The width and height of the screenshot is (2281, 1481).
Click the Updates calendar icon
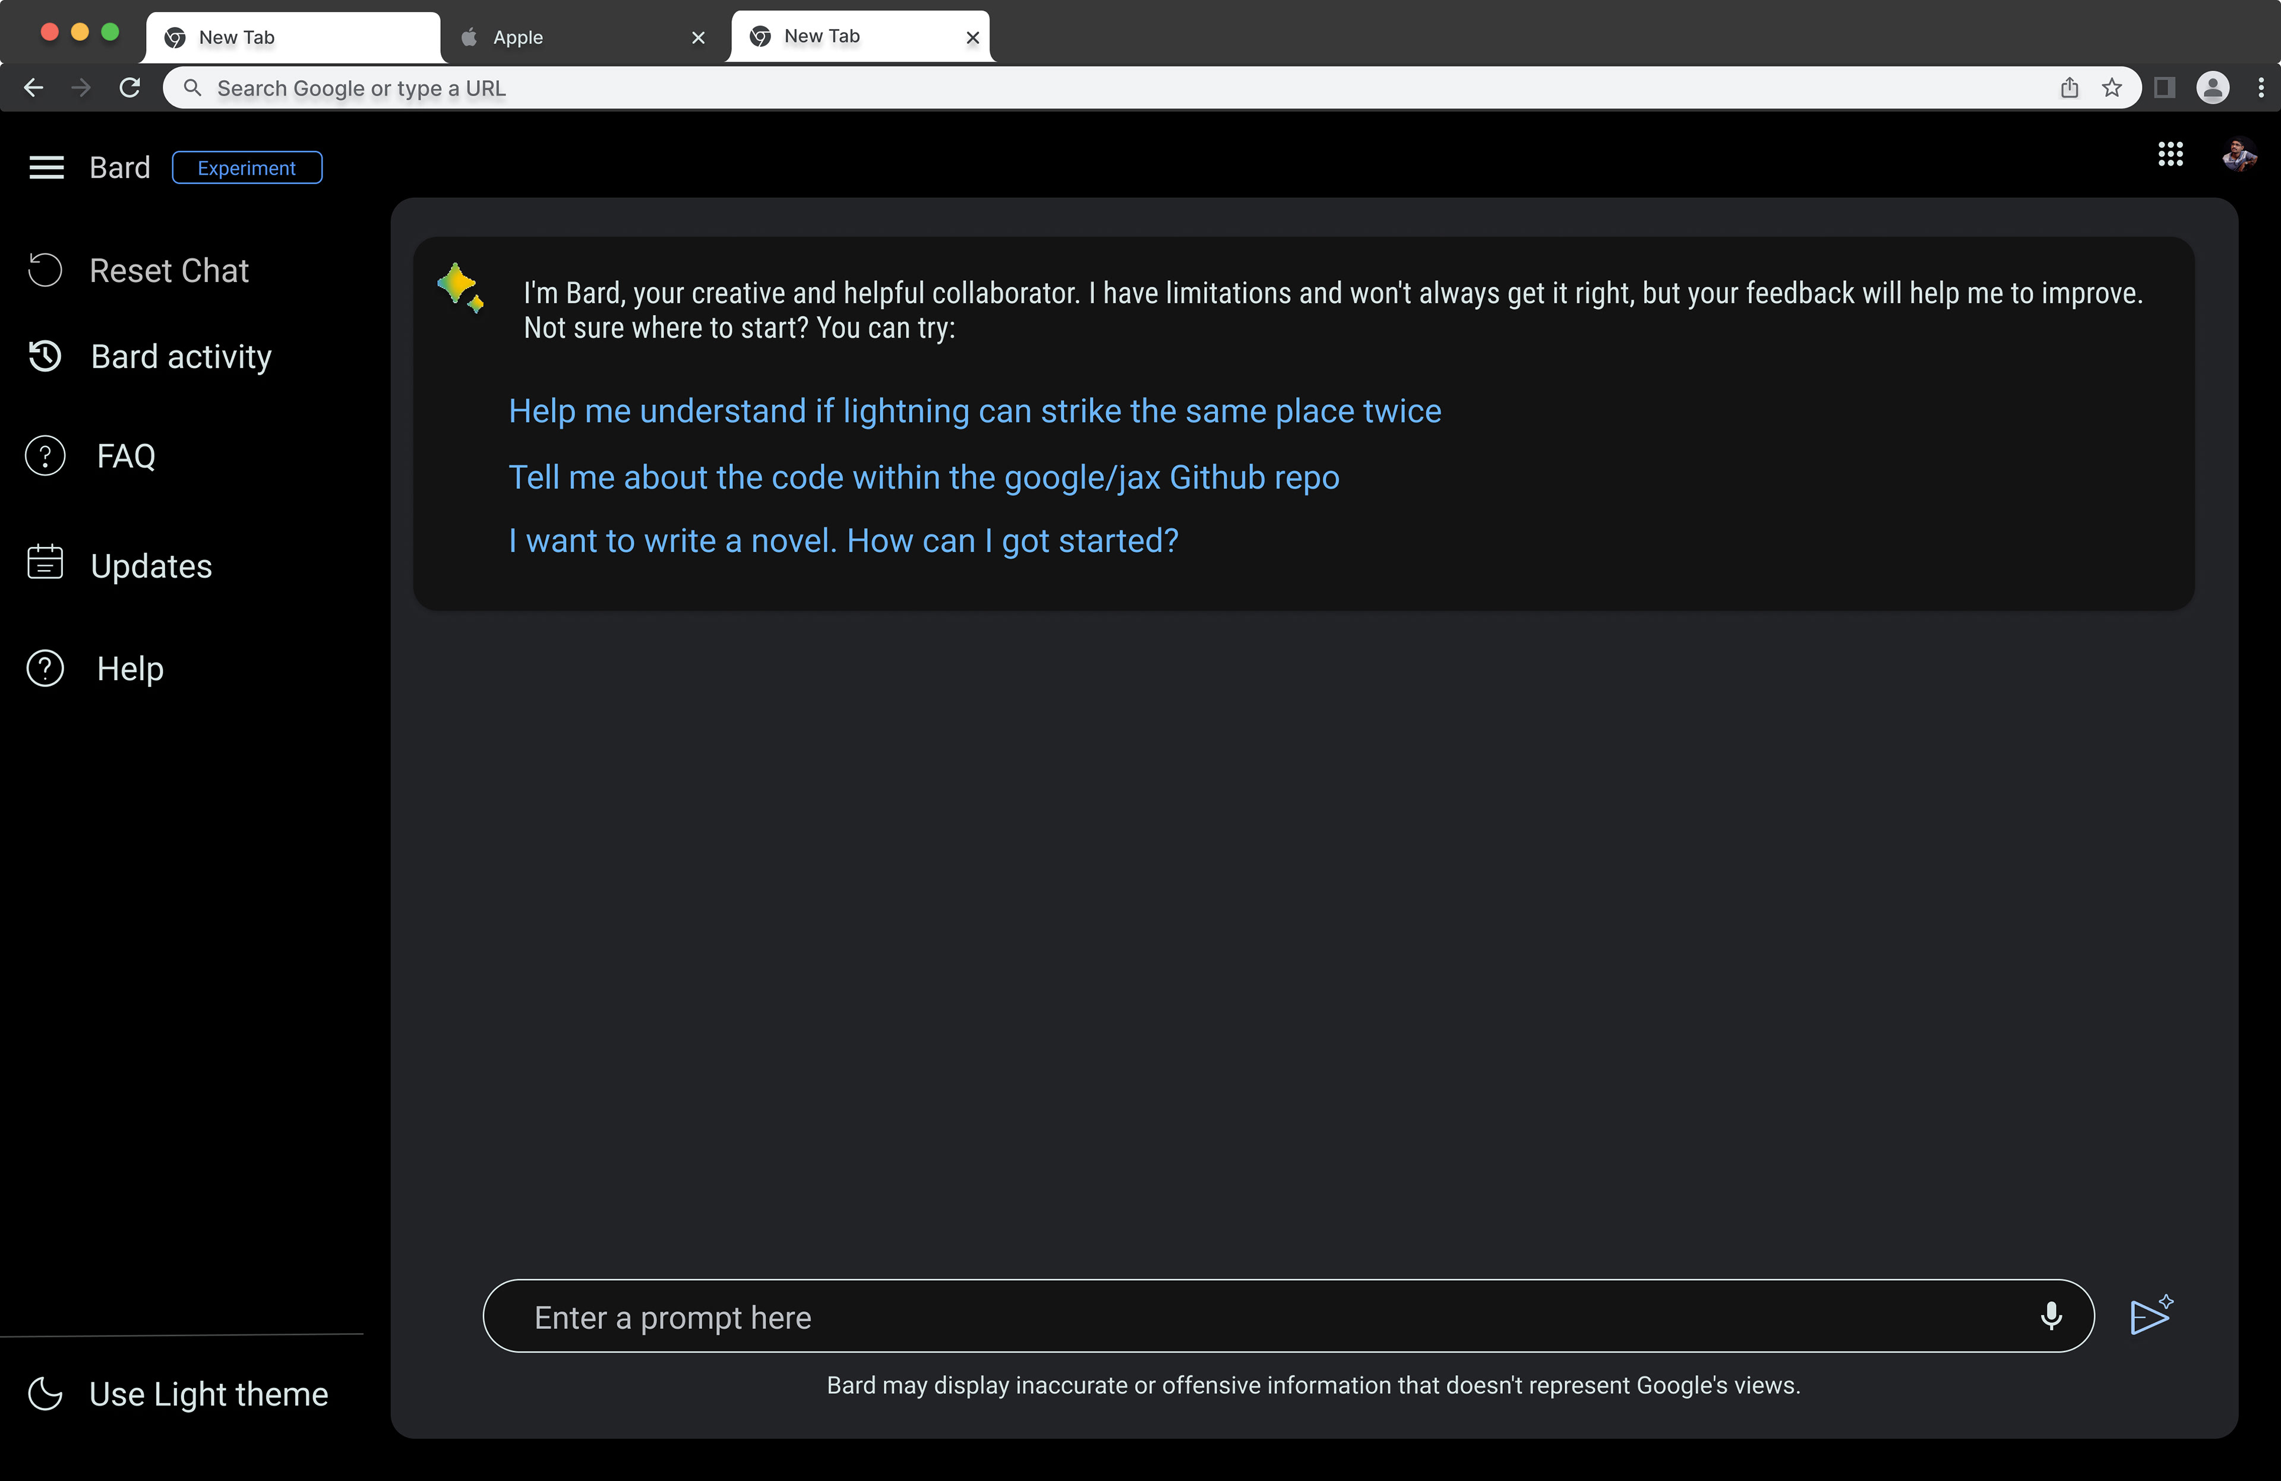pos(45,562)
